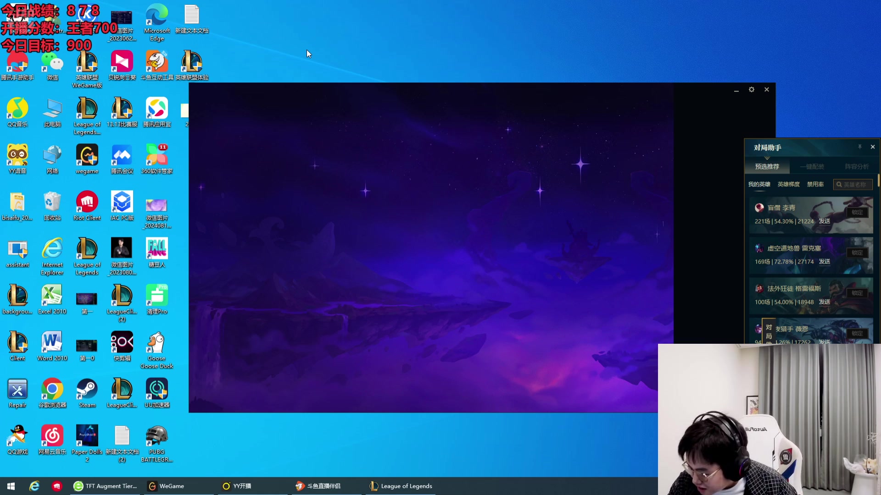Select the YY语音 desktop icon
The width and height of the screenshot is (881, 495).
[x=17, y=159]
